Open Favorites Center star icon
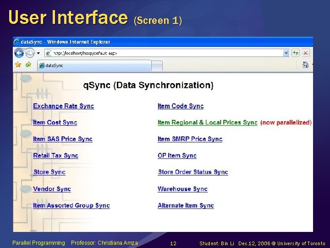 click(18, 65)
